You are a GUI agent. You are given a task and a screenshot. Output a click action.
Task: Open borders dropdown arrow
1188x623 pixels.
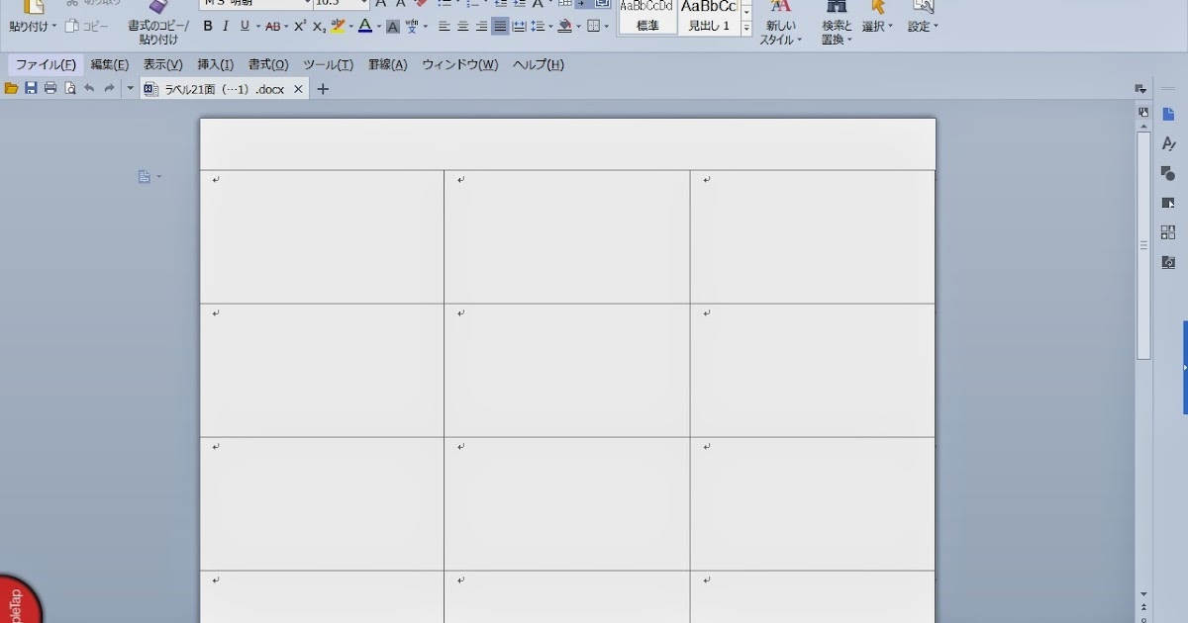(x=606, y=27)
